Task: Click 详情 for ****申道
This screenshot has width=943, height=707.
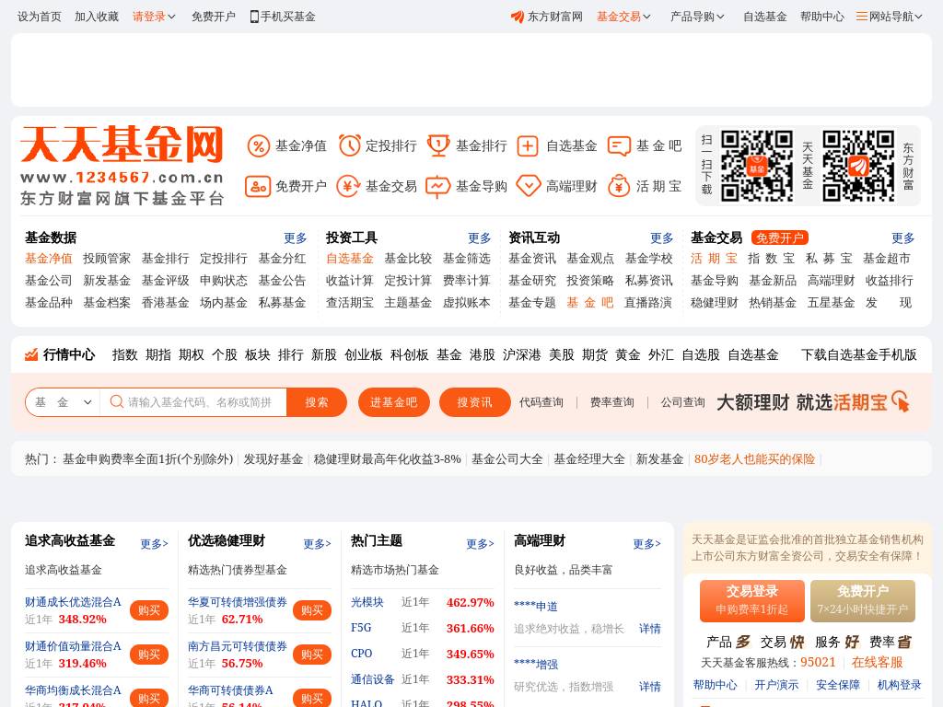Action: click(x=649, y=629)
